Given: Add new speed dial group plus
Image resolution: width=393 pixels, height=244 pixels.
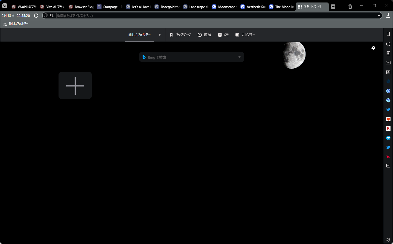Looking at the screenshot, I should click(160, 35).
